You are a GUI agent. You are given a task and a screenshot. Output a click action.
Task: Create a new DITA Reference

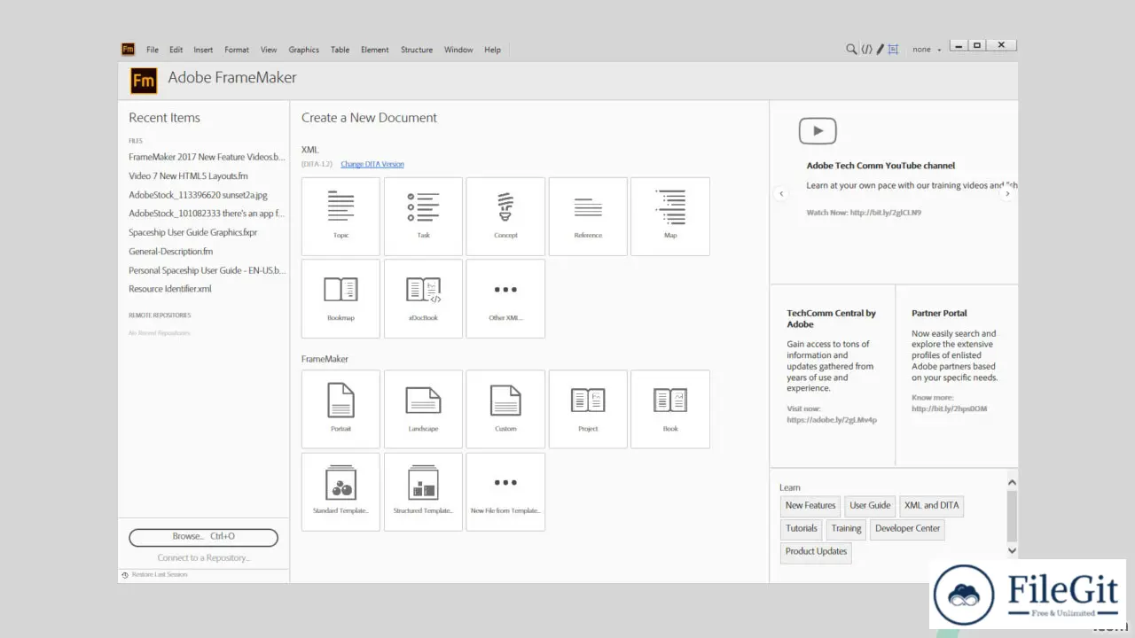click(x=588, y=216)
